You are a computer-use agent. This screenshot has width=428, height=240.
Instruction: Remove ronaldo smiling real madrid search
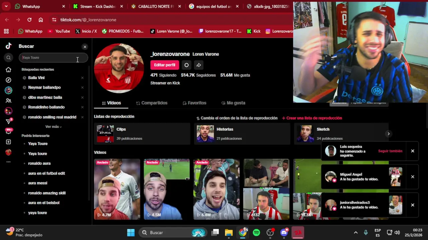82,117
